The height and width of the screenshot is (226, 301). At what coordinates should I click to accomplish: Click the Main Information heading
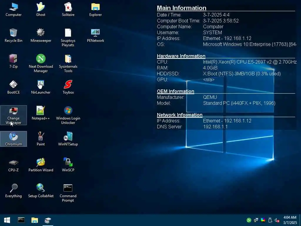[182, 8]
